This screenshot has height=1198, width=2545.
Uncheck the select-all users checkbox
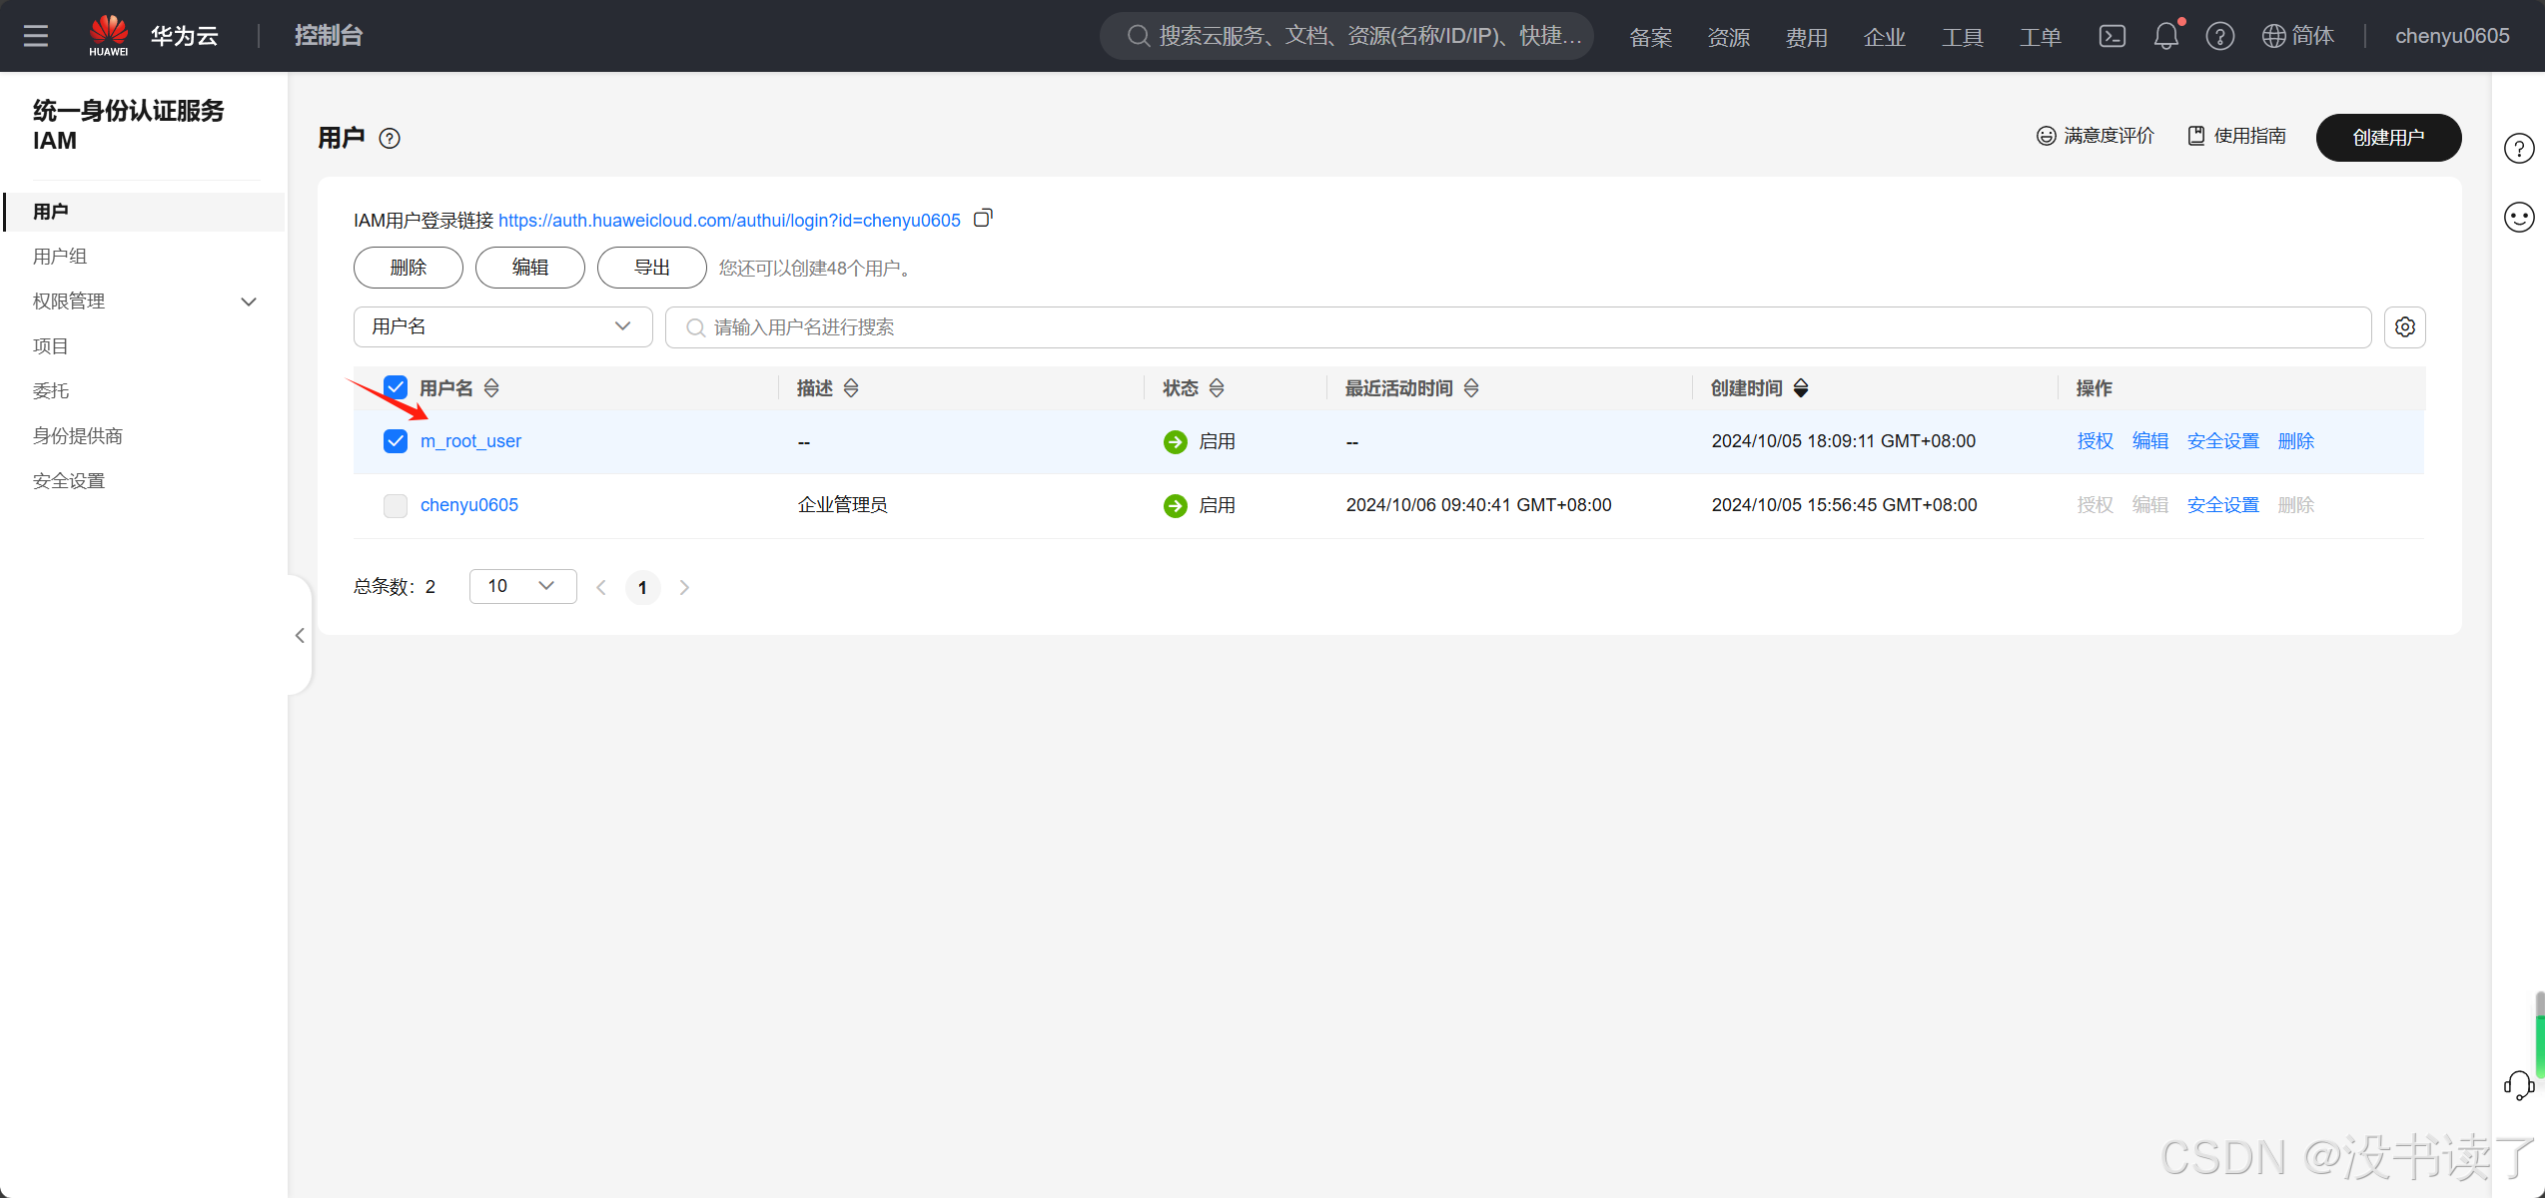tap(396, 387)
